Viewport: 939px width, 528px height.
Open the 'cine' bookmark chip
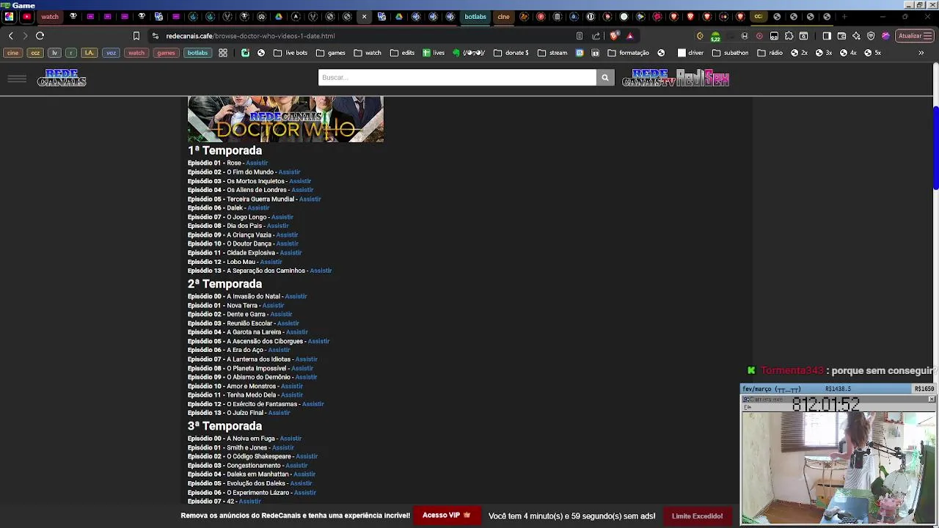click(12, 53)
